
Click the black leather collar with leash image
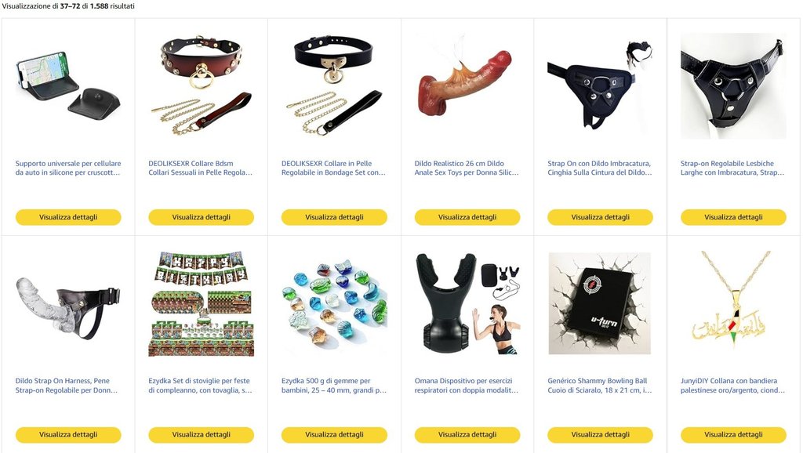[x=334, y=85]
